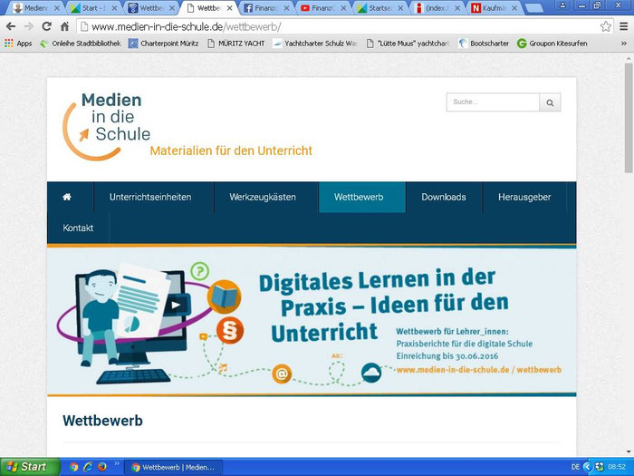Switch to the YouTube Finanz tab
Screen dimensions: 634x476
(x=322, y=8)
